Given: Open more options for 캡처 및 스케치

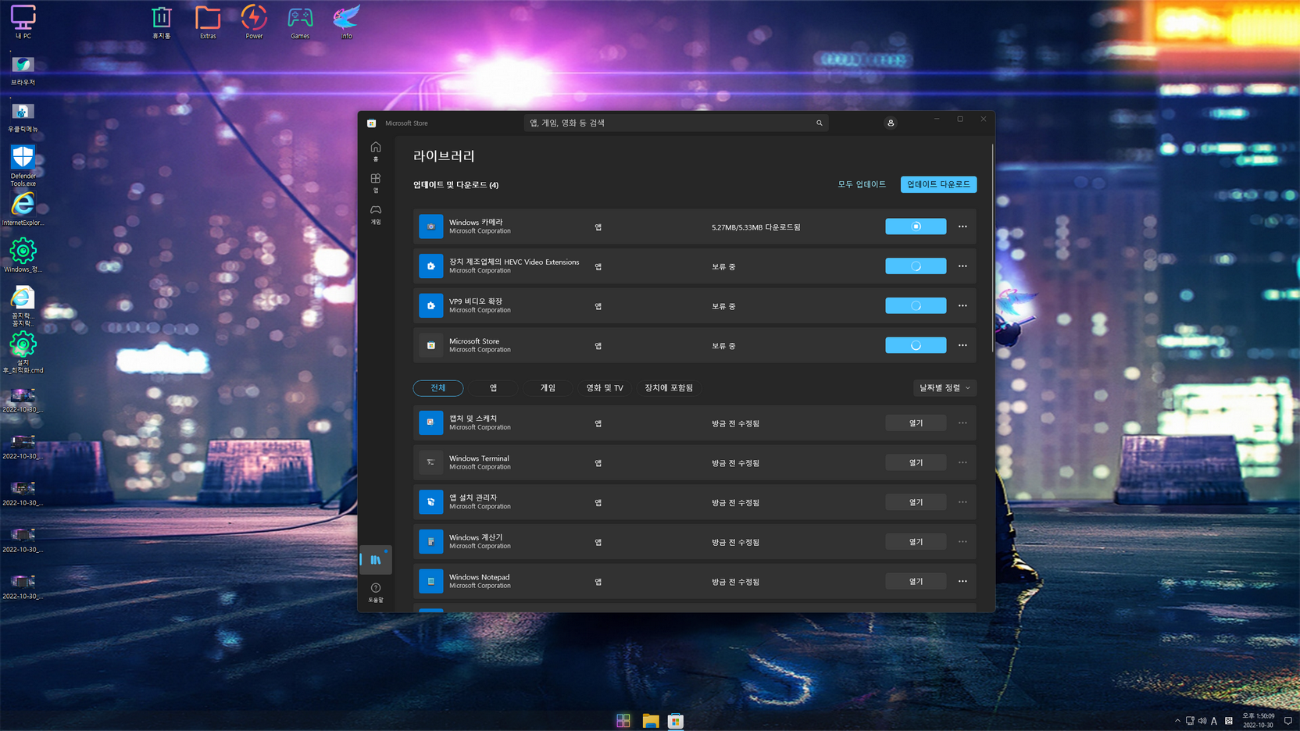Looking at the screenshot, I should [x=962, y=423].
